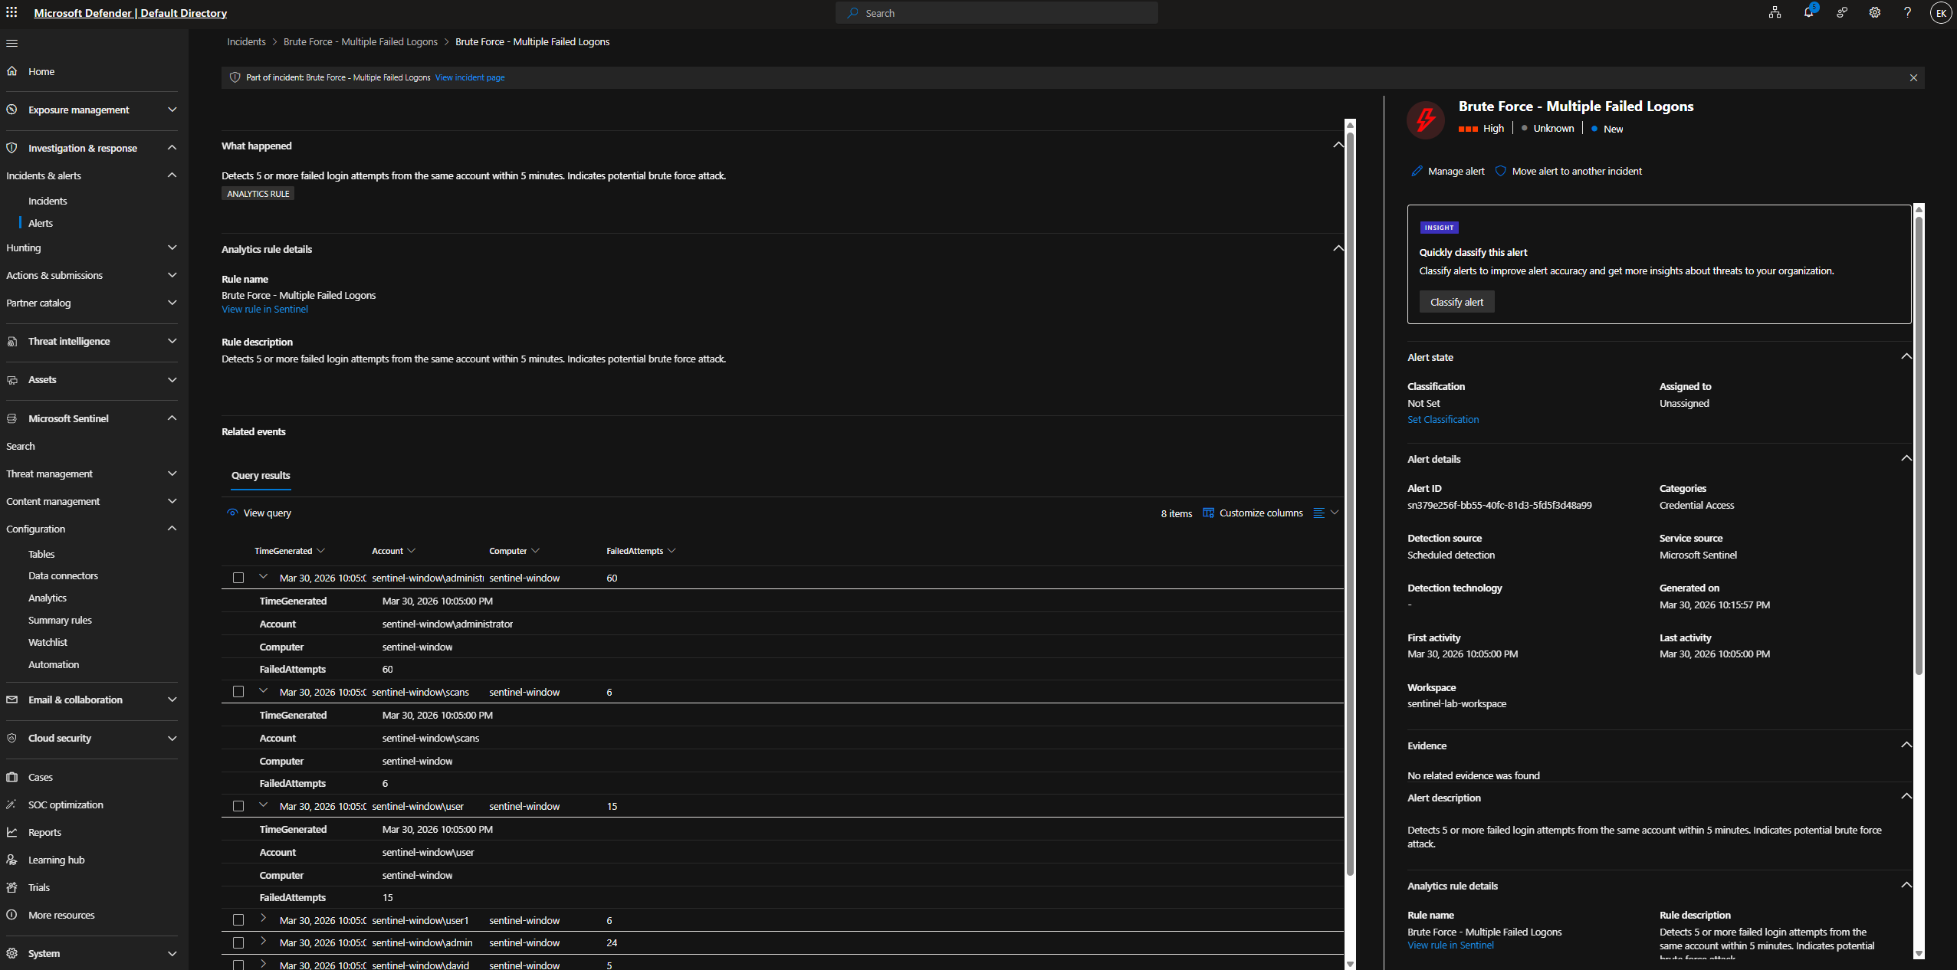Open the settings gear icon
1957x970 pixels.
1874,13
